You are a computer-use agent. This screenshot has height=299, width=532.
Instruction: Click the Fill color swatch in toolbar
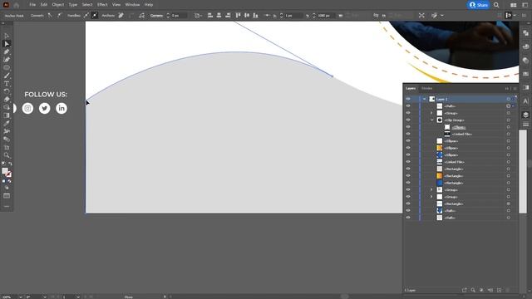coord(5,171)
